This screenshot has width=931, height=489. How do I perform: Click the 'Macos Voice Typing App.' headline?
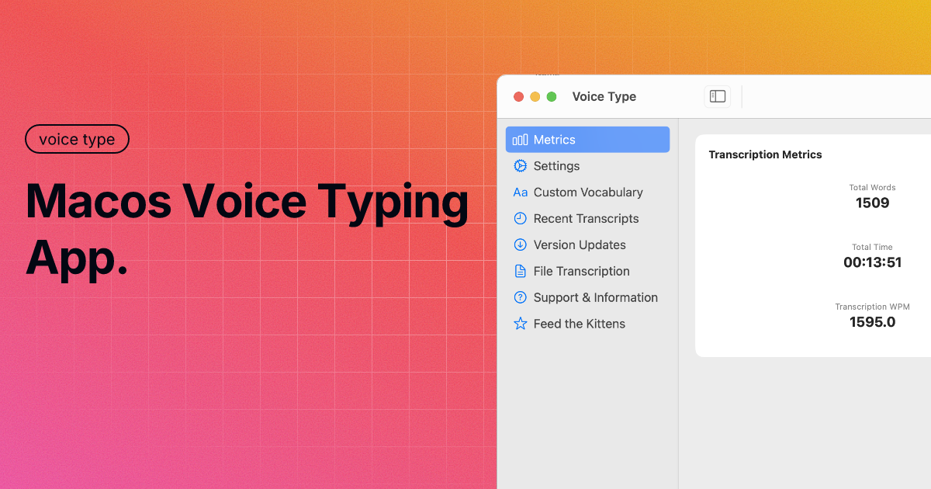click(x=247, y=231)
